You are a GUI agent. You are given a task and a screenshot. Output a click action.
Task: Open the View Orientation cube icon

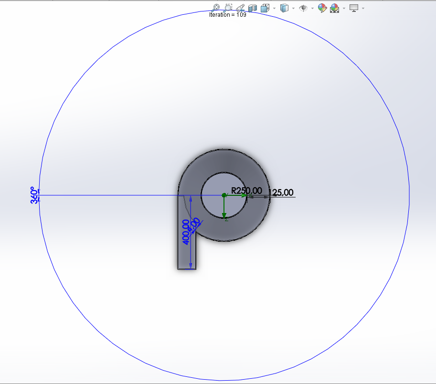click(x=265, y=8)
